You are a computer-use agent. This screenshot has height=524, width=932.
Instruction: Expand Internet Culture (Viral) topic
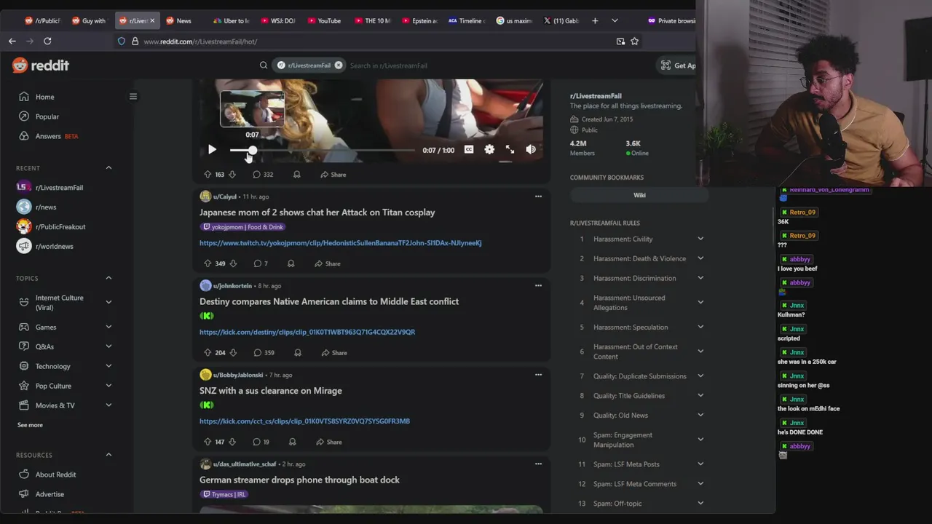[x=108, y=302]
